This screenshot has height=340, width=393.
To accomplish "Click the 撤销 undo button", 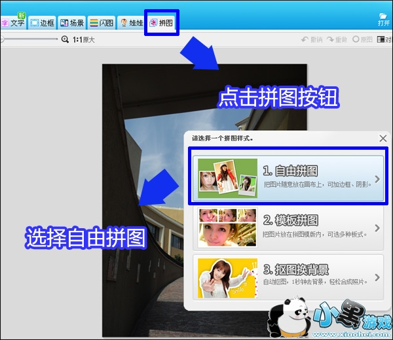I will coord(312,39).
